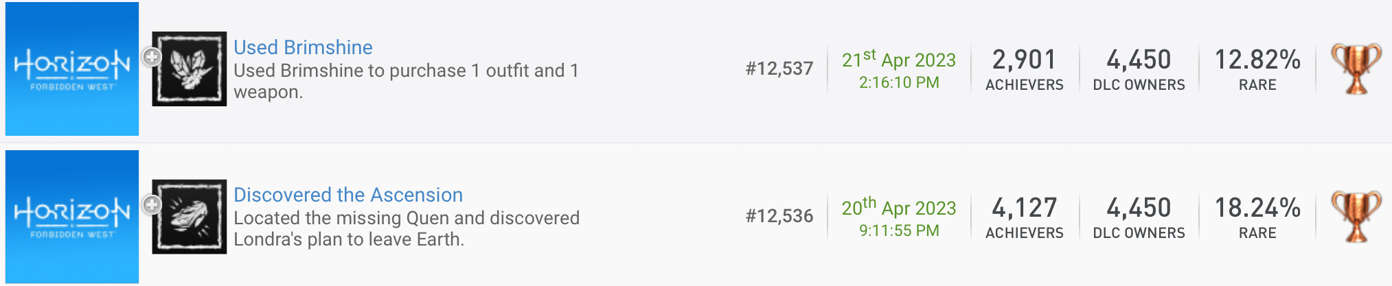Click trophy number #12,537
This screenshot has width=1392, height=286.
click(x=779, y=69)
